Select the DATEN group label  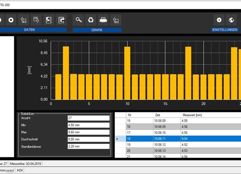(x=29, y=30)
